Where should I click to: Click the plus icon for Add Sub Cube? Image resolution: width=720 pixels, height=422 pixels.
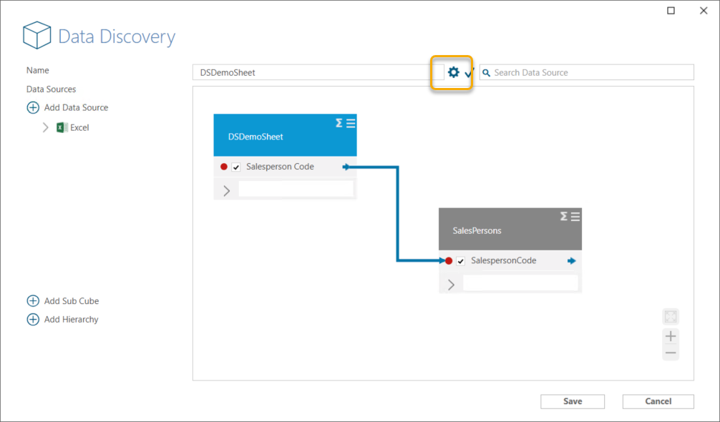[33, 301]
